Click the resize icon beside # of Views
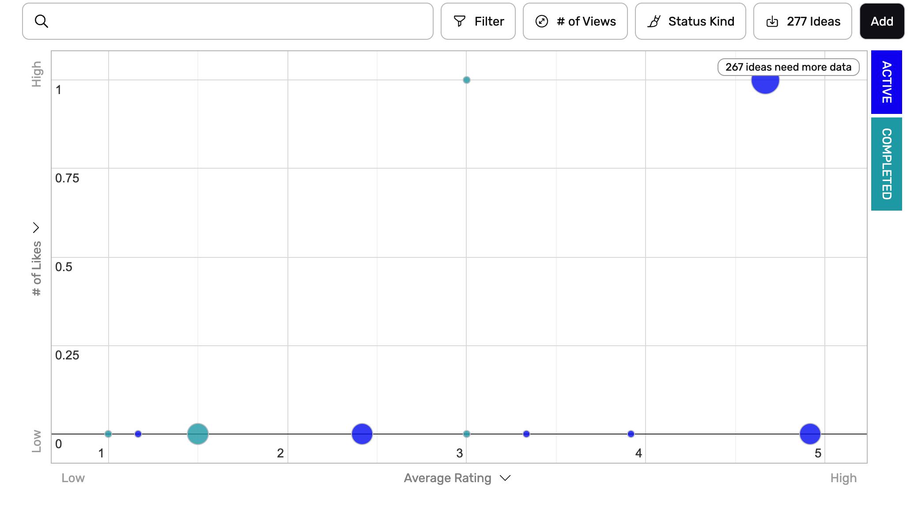This screenshot has width=918, height=506. (541, 21)
